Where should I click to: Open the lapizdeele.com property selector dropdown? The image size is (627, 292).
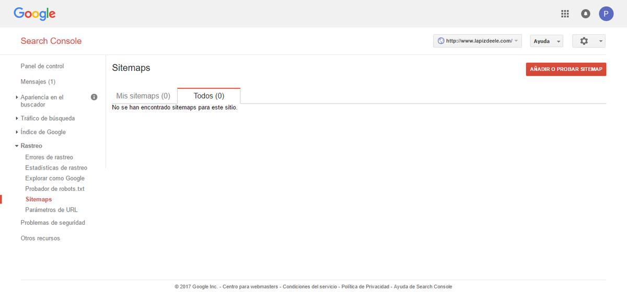pyautogui.click(x=477, y=41)
